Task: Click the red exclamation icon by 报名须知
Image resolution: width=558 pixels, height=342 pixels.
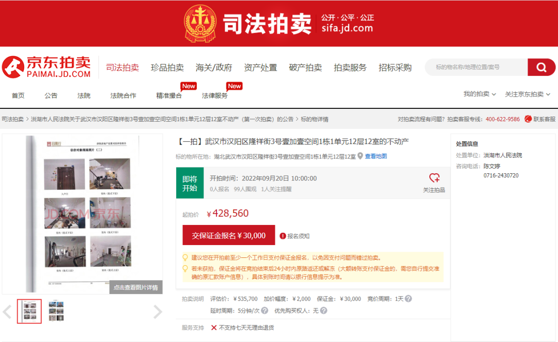Action: pos(283,236)
